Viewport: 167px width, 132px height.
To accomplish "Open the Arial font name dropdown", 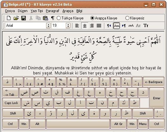I will [48, 25].
